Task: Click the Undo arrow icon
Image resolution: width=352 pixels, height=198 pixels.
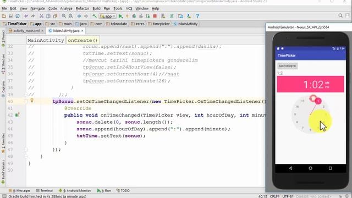Action: pyautogui.click(x=26, y=16)
